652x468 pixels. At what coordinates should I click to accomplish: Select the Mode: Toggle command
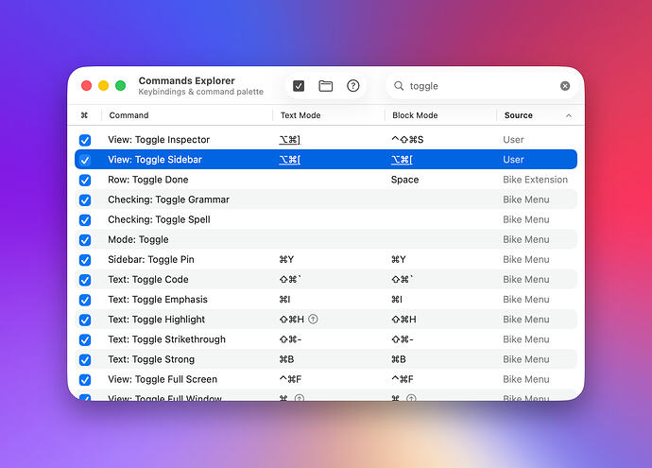coord(138,239)
